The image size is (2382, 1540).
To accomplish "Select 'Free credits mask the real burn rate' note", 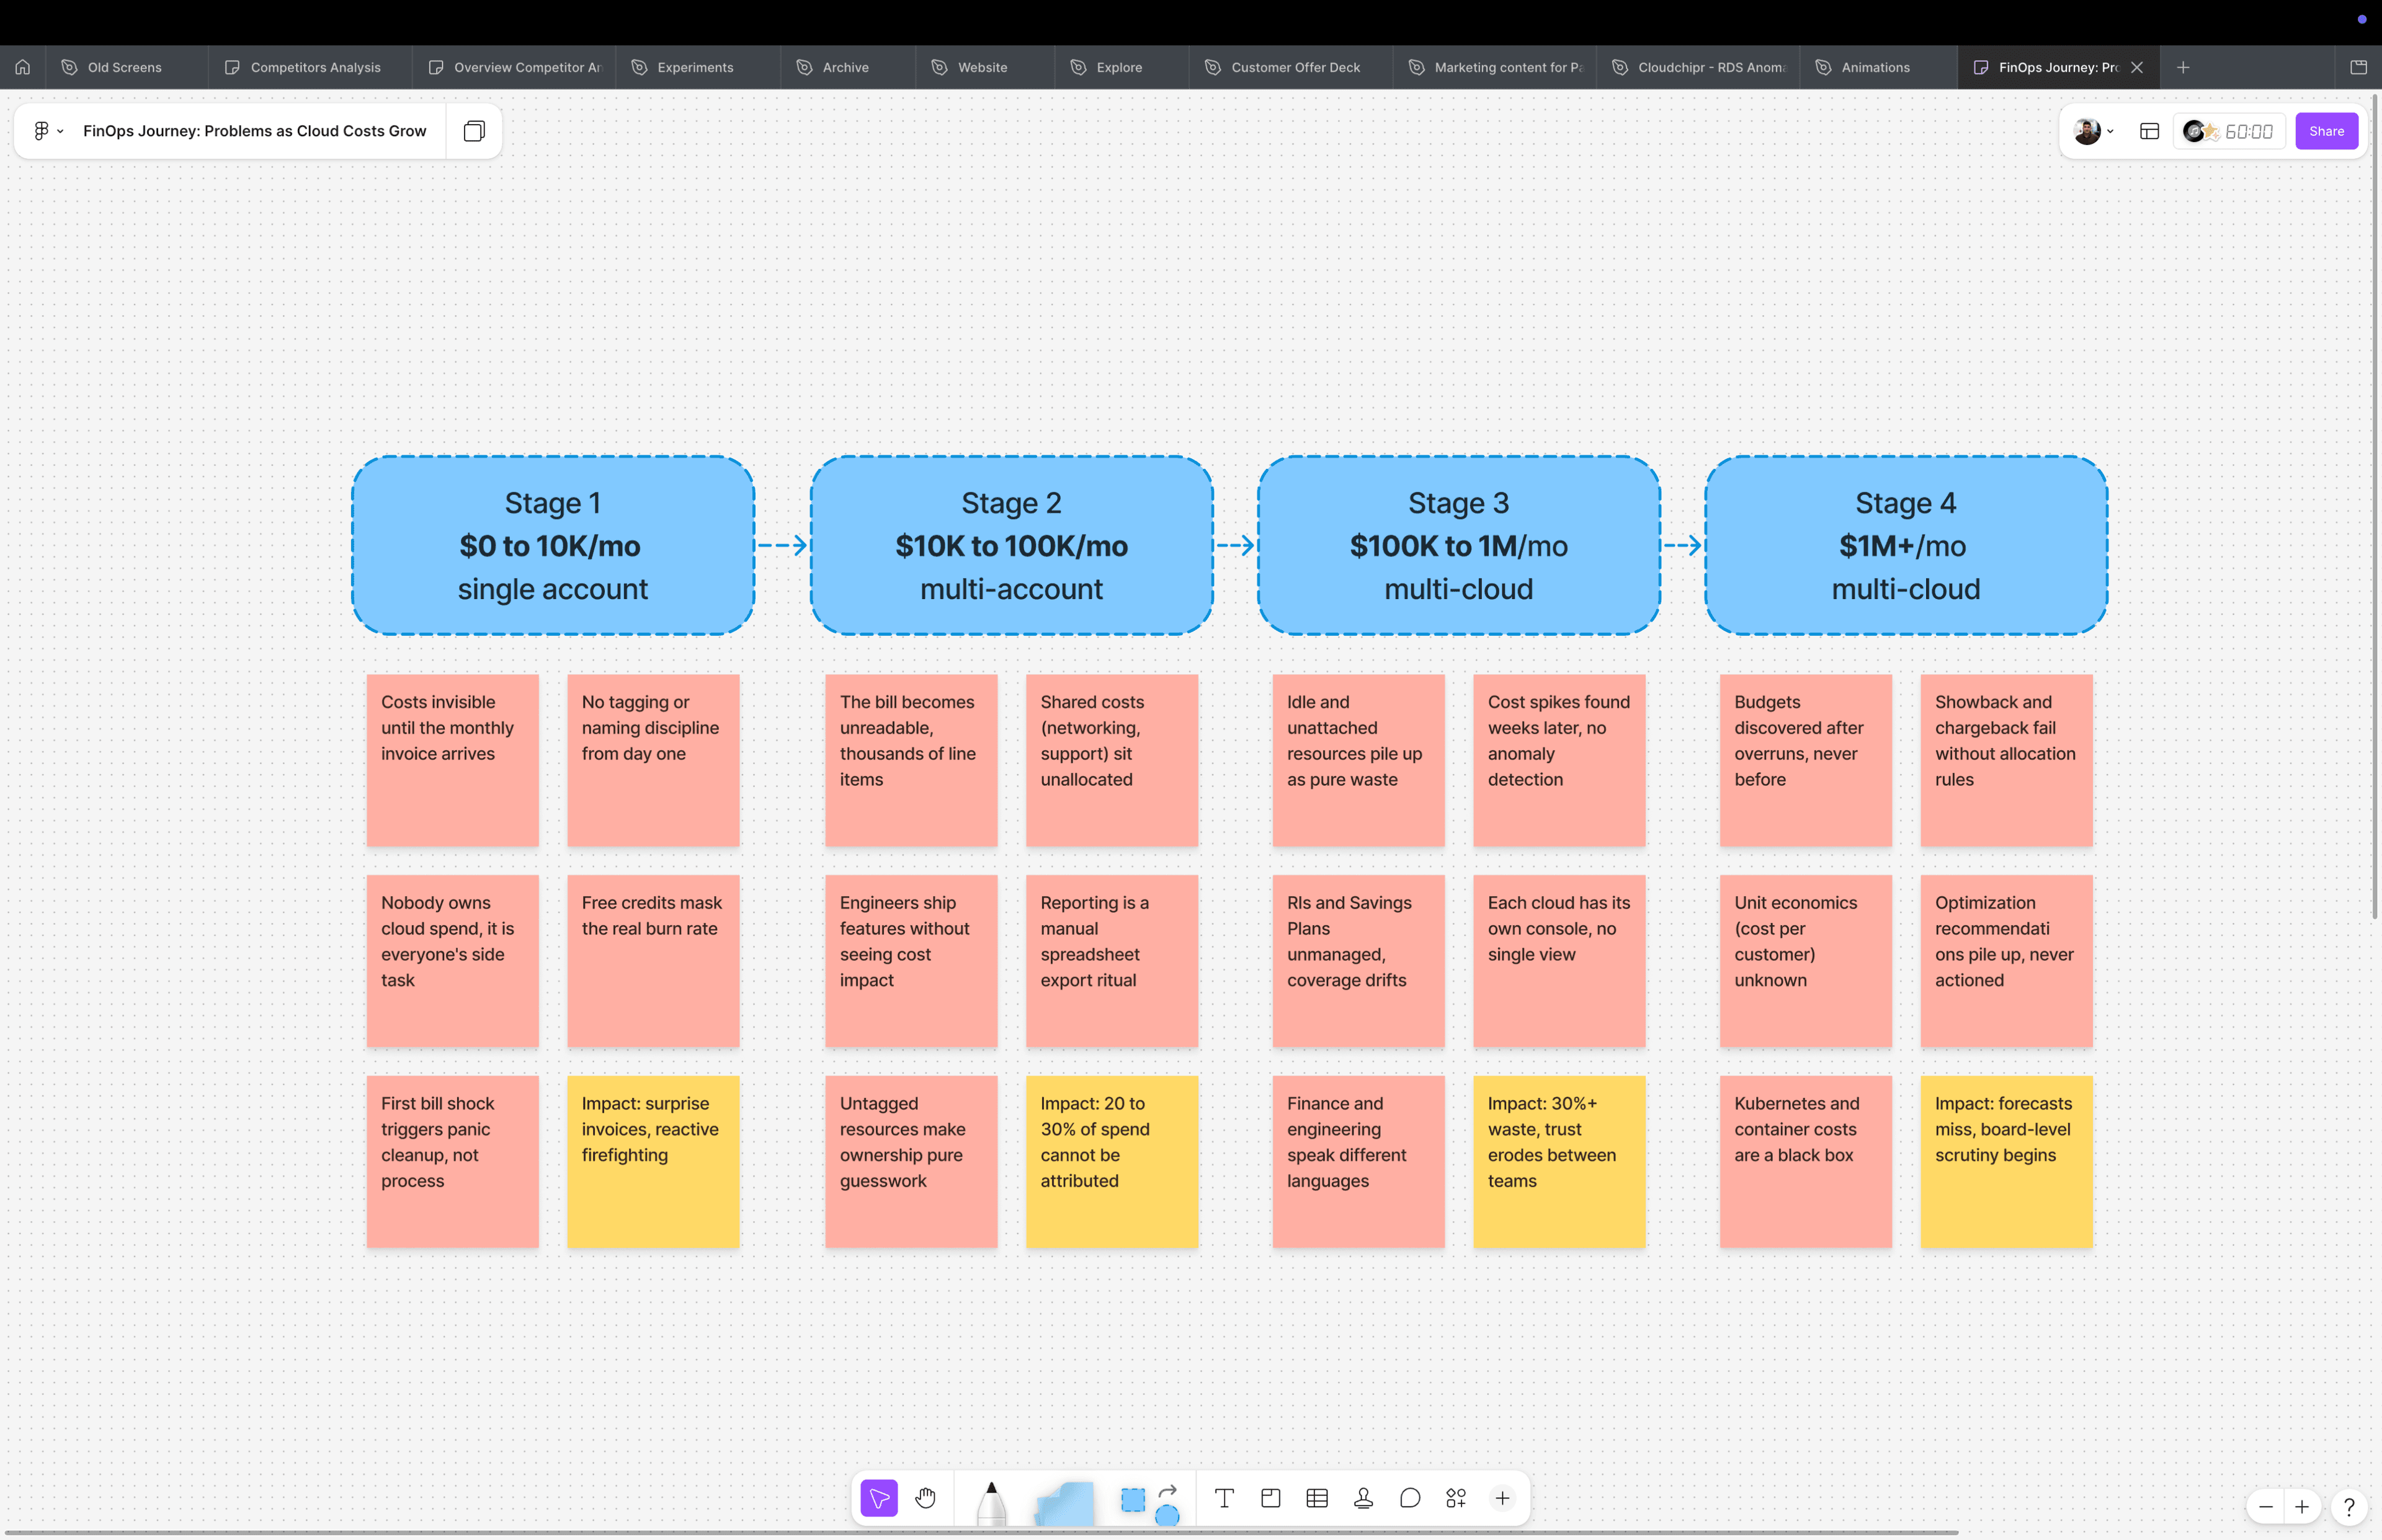I will [653, 961].
